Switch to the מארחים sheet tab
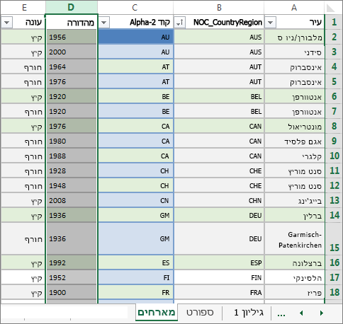343x324 pixels. (x=157, y=313)
